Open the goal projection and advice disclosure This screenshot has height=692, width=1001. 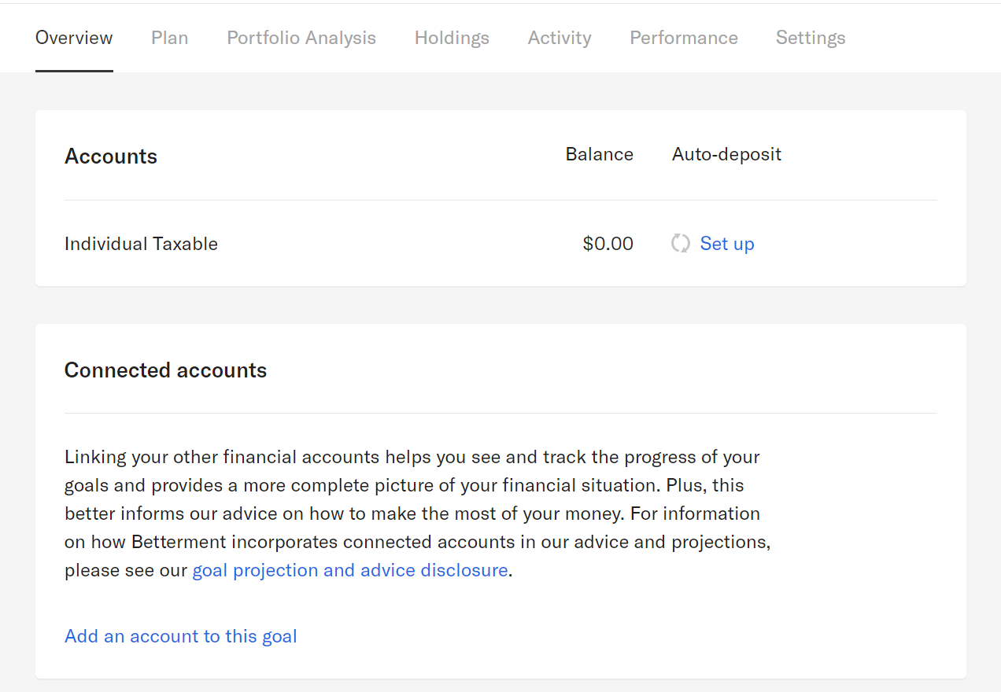[350, 569]
